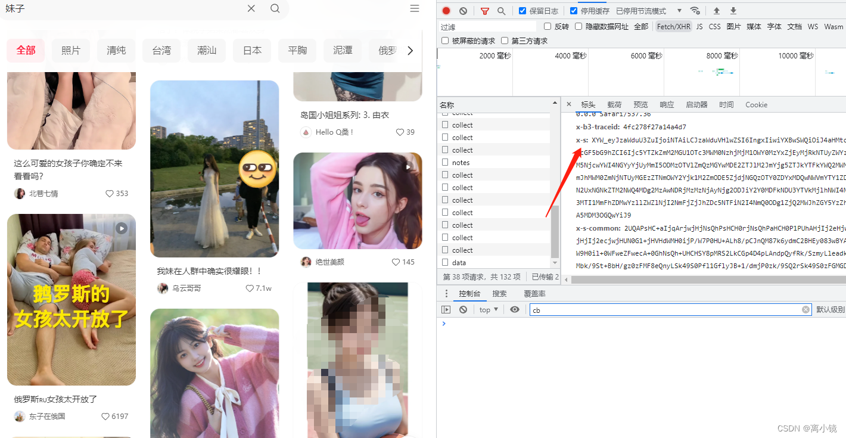Uncheck the 保留日志 checkbox
This screenshot has height=438, width=846.
click(x=521, y=10)
